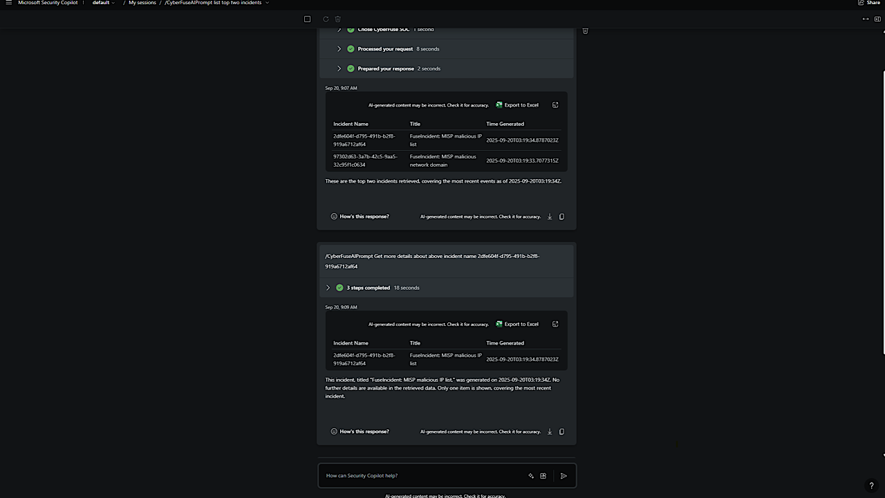Open the sources plugins icon in input
The width and height of the screenshot is (885, 498).
click(x=543, y=476)
